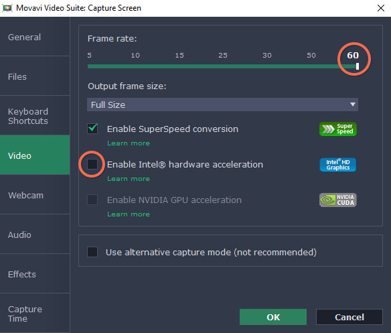
Task: Click the 50 frame rate label
Action: (x=311, y=55)
